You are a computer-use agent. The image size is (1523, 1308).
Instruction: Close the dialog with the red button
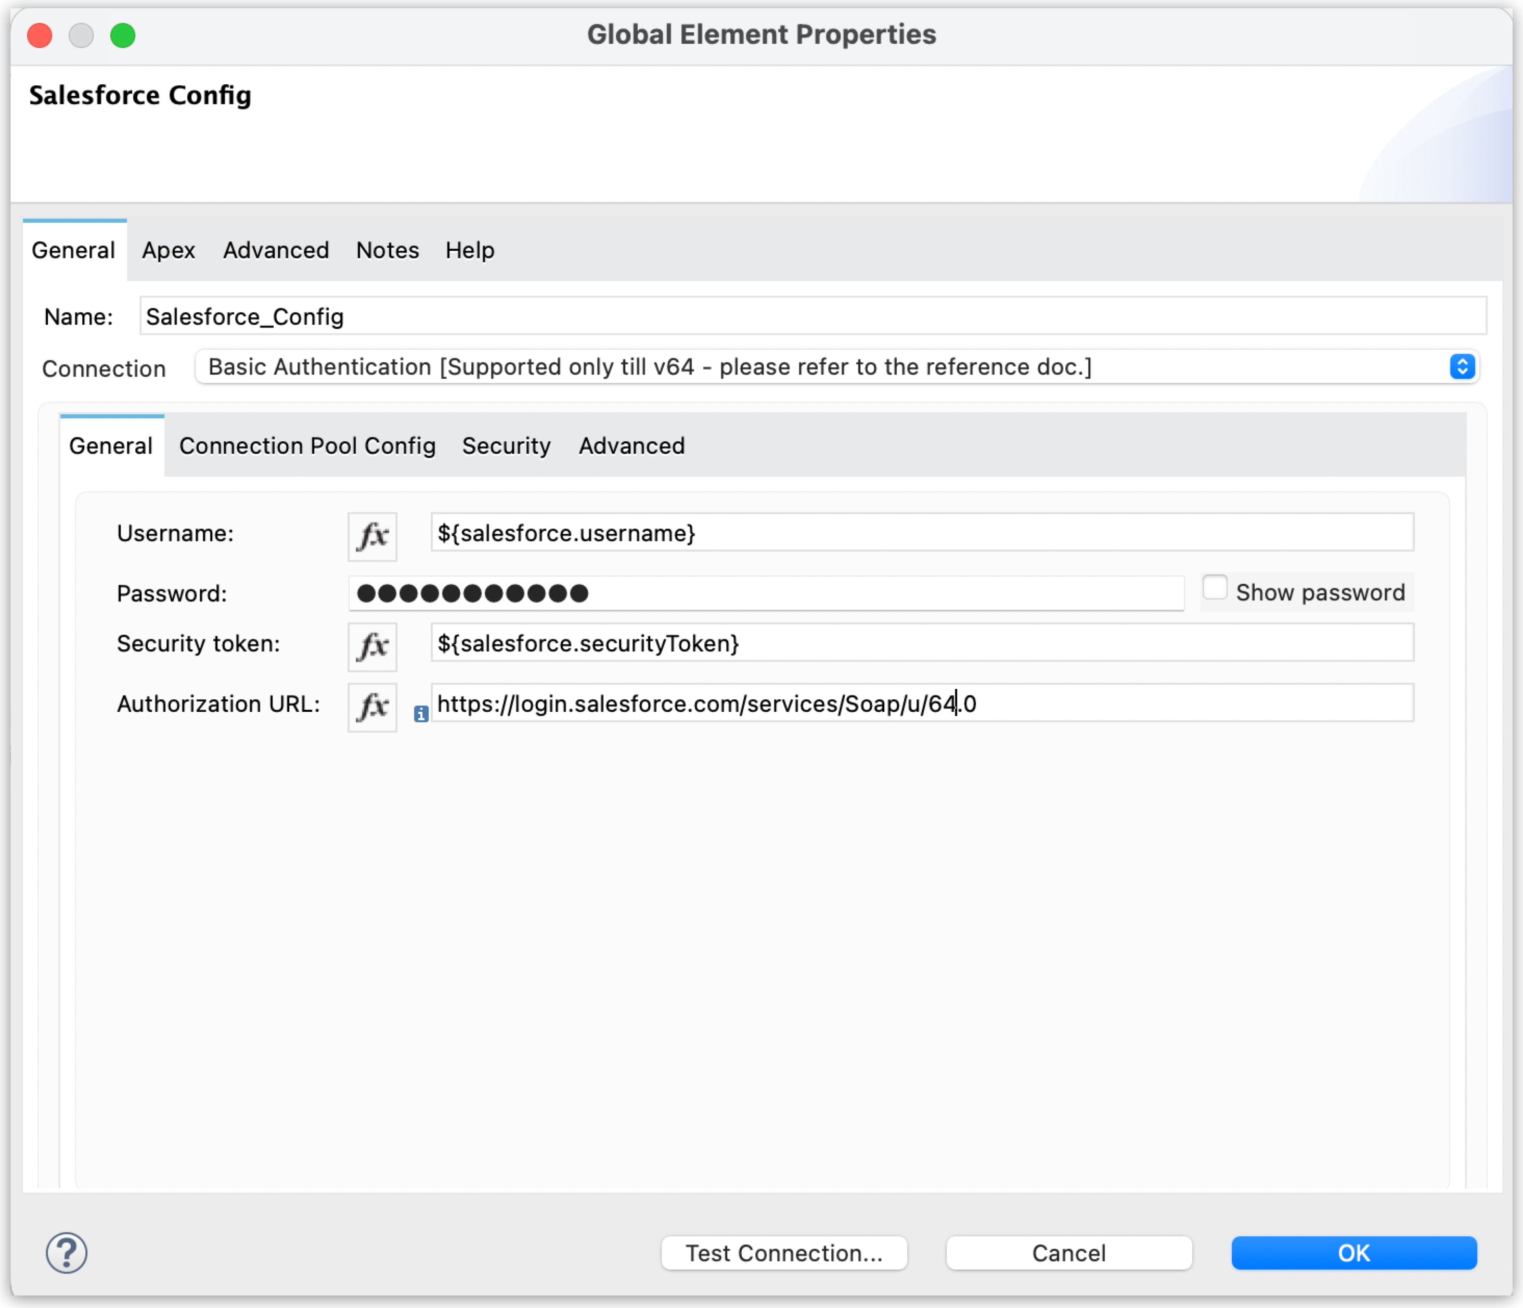click(40, 34)
